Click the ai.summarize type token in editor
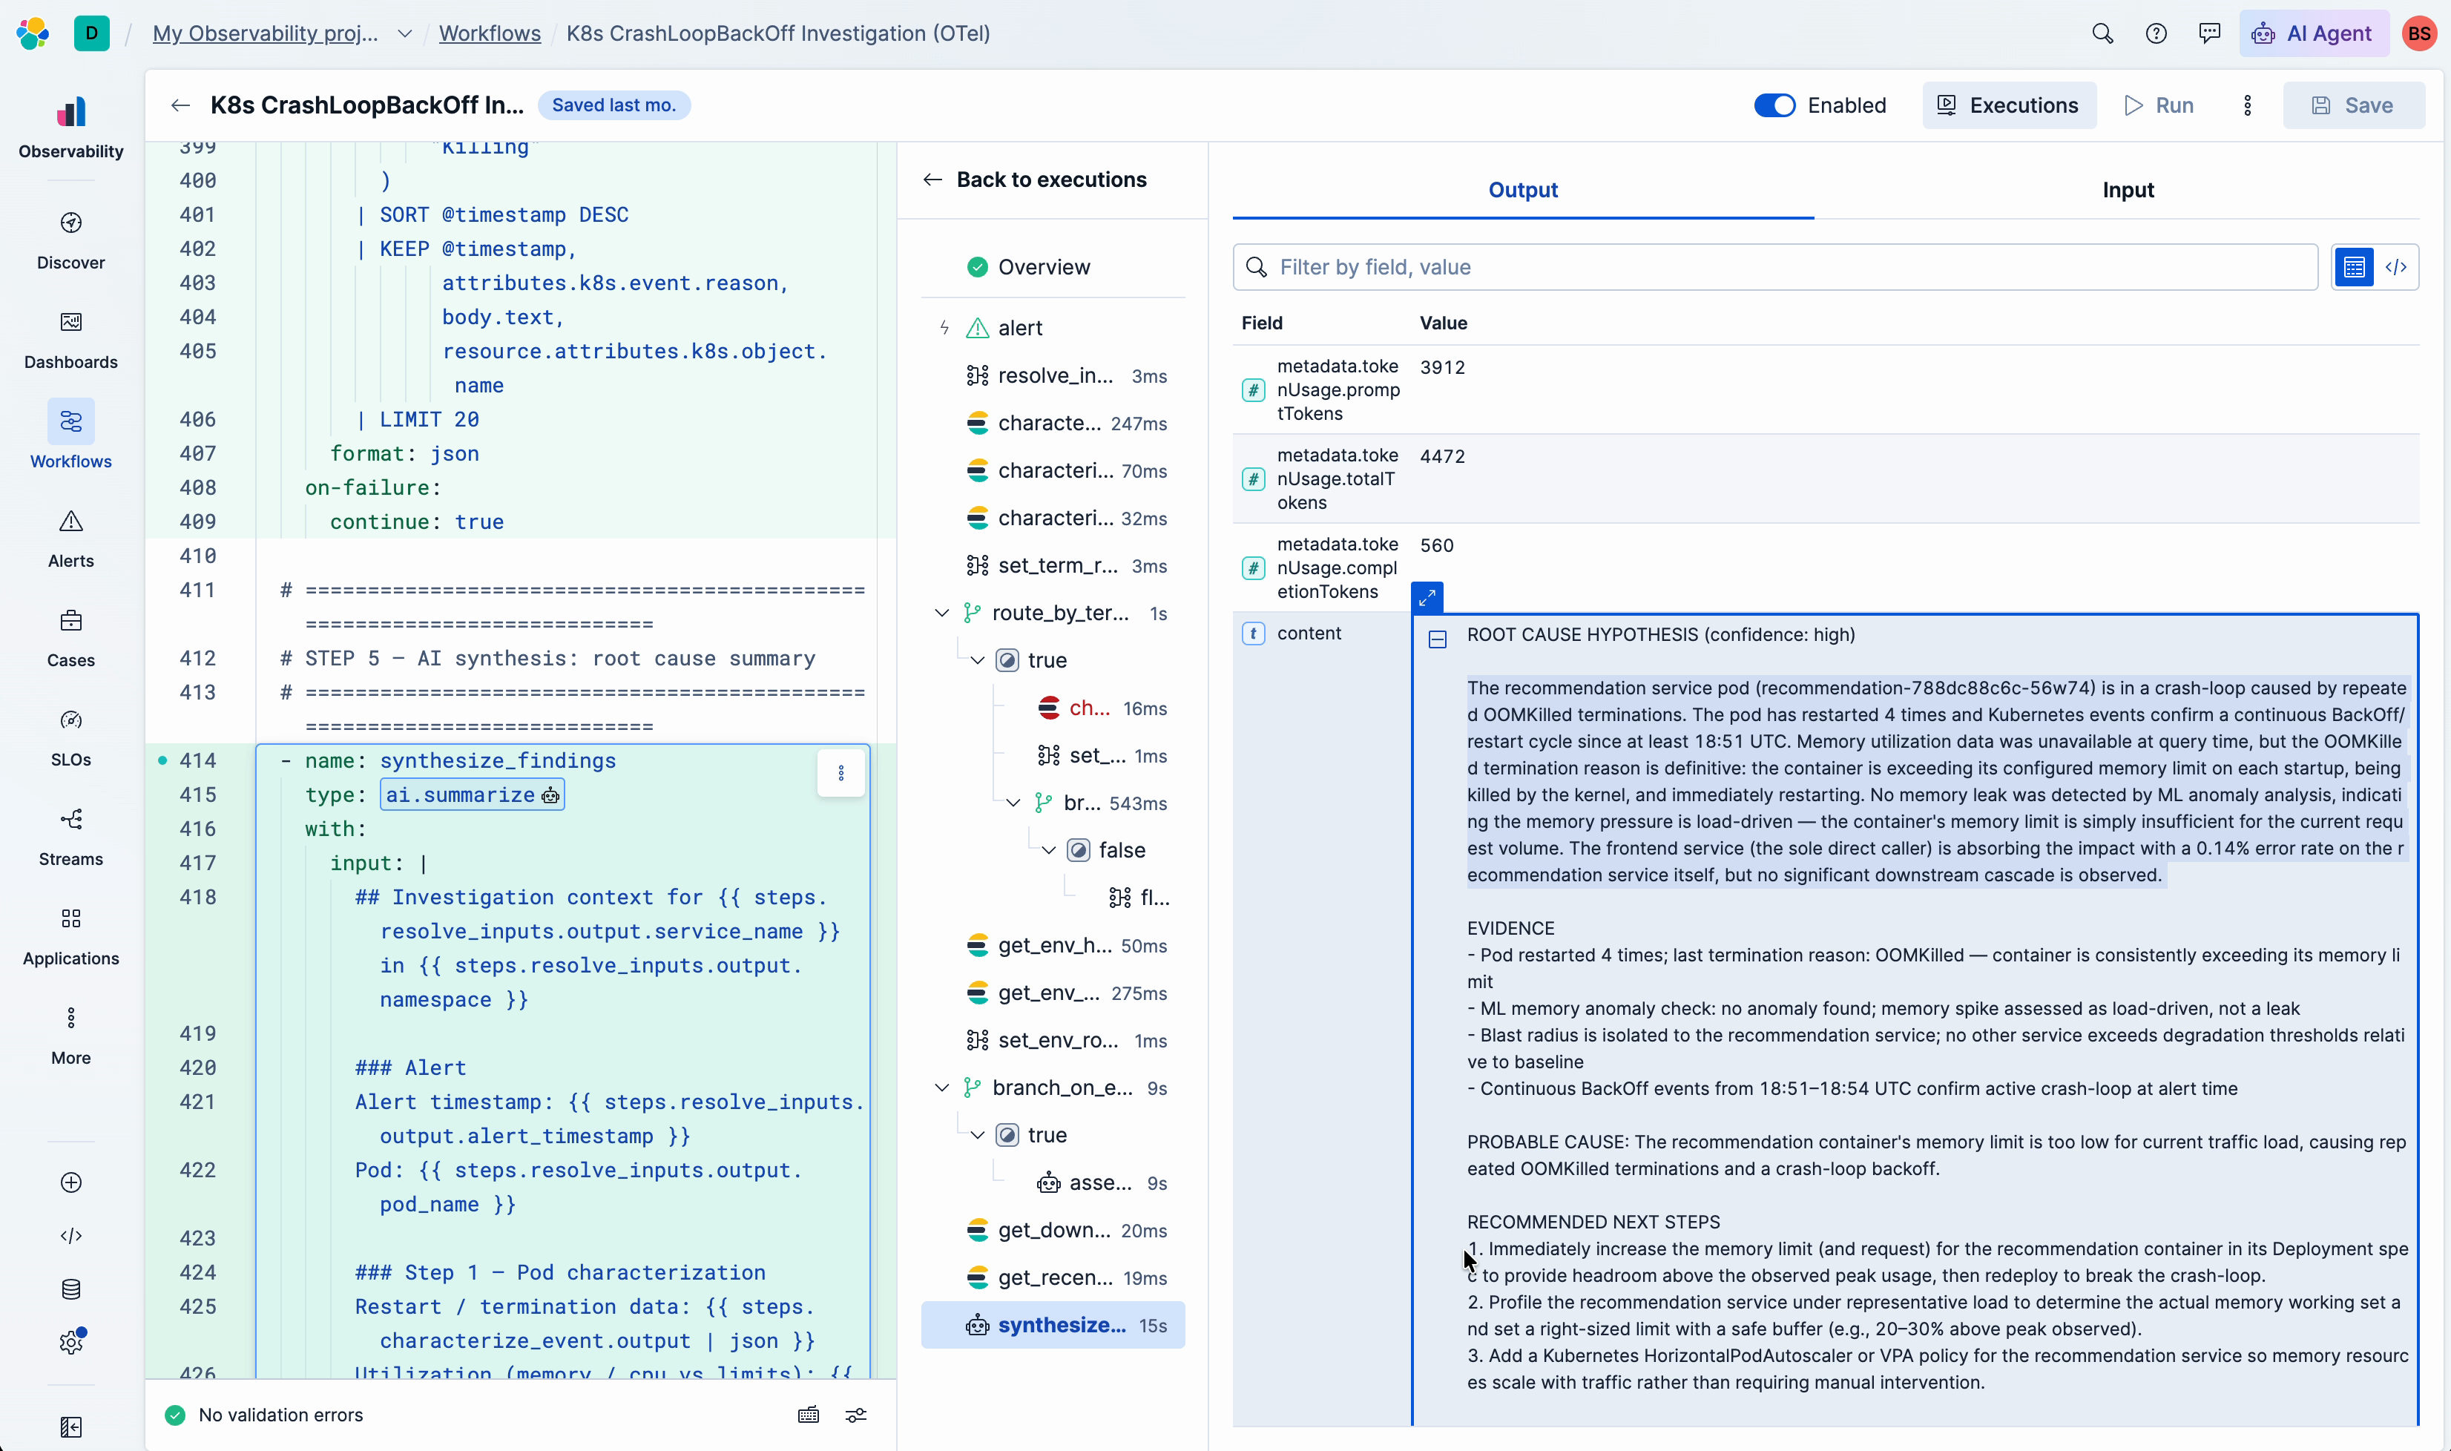The height and width of the screenshot is (1451, 2451). [471, 794]
